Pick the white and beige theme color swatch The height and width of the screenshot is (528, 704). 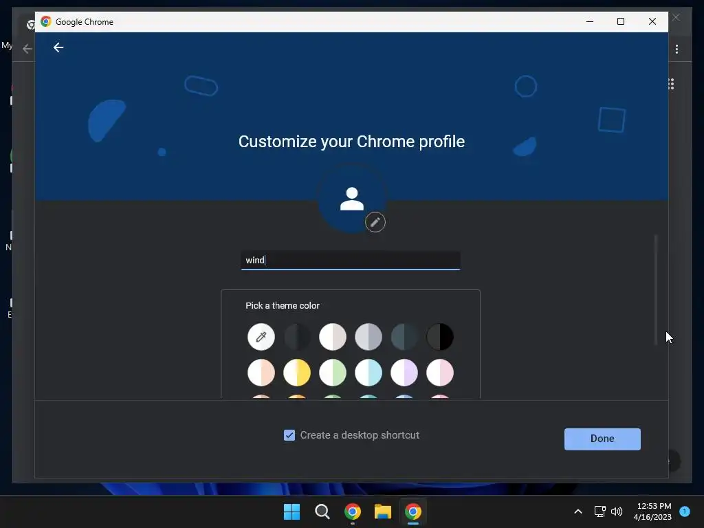(333, 337)
